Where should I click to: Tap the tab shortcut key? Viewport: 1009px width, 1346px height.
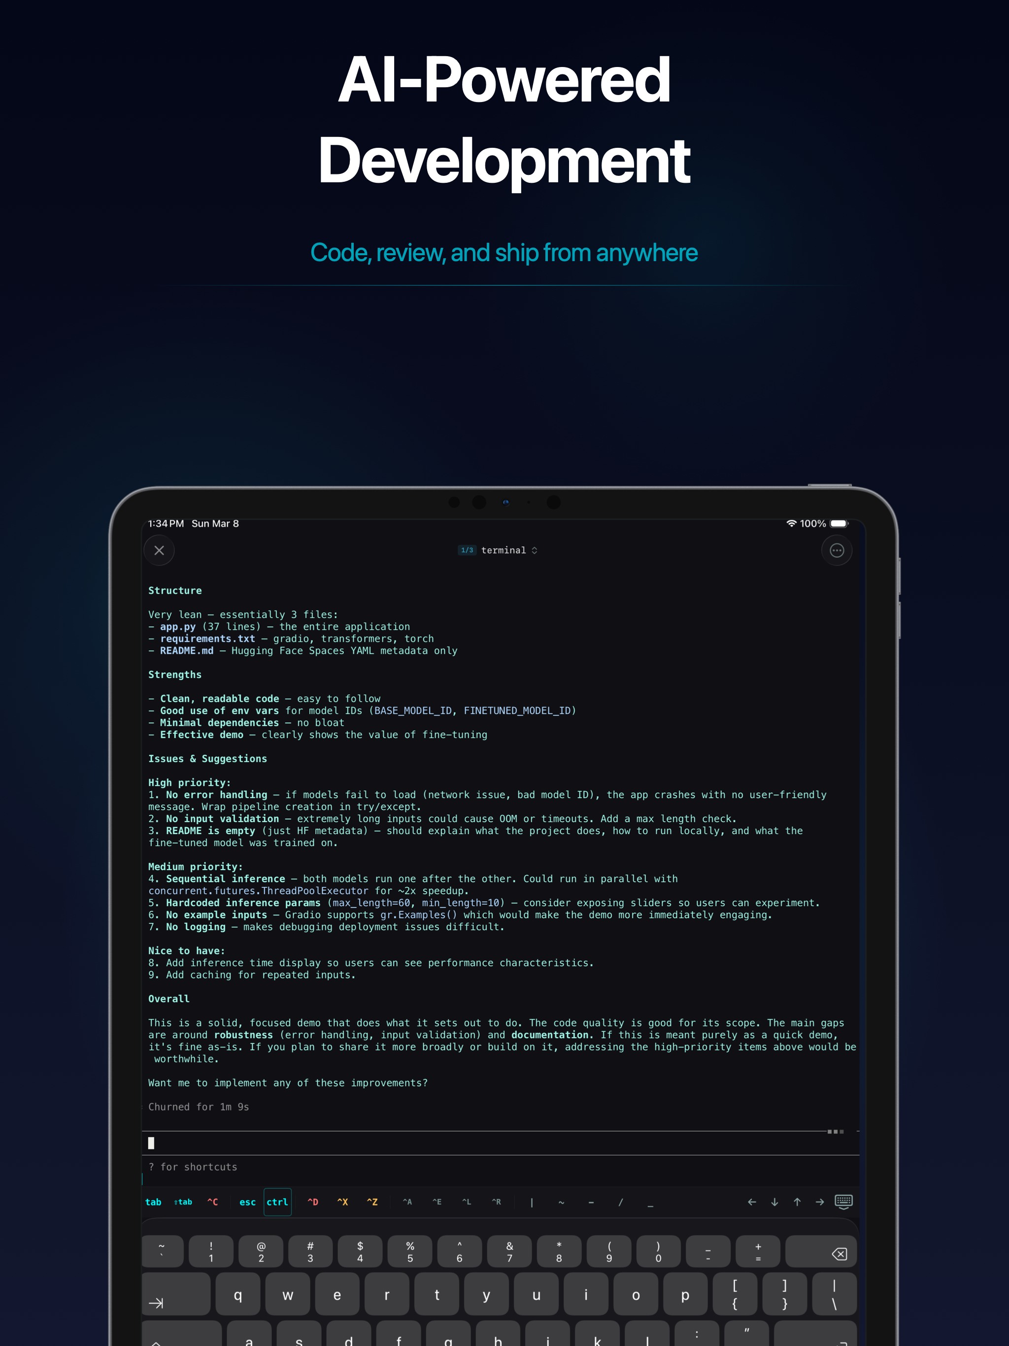153,1202
